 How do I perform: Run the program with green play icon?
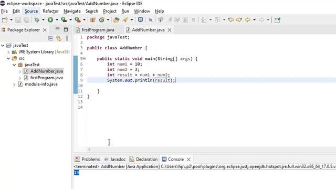pos(50,20)
